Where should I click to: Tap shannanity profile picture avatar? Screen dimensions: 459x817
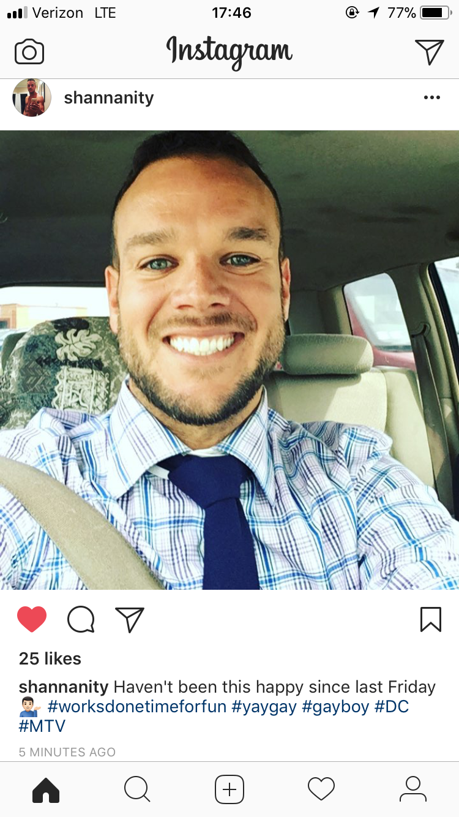[32, 97]
